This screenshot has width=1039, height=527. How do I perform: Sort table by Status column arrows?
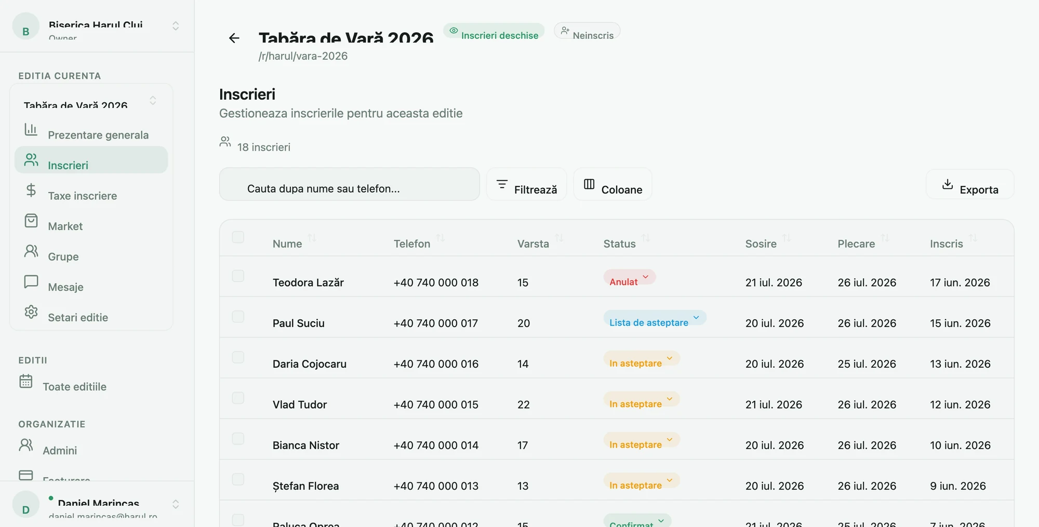point(646,238)
